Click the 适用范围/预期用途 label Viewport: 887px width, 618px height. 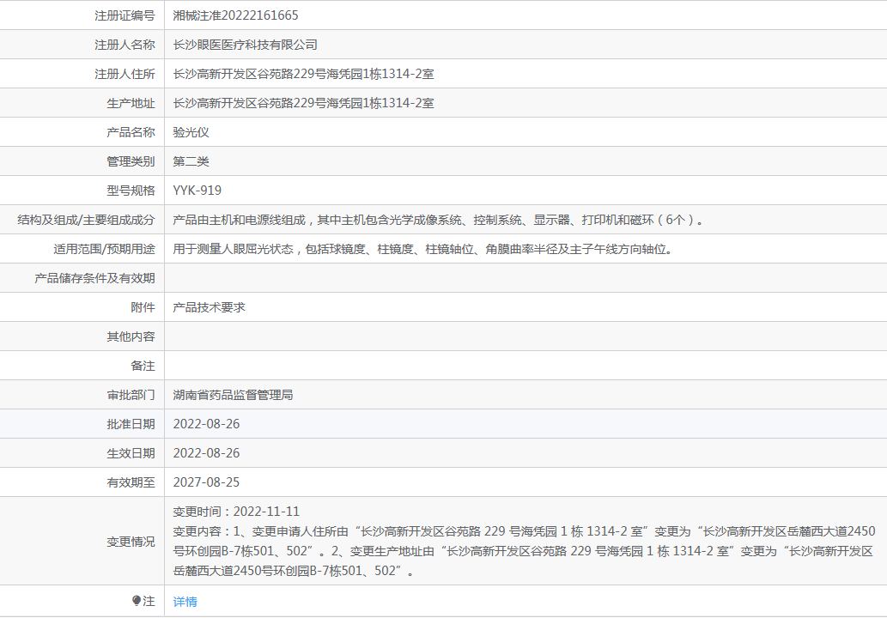tap(104, 250)
